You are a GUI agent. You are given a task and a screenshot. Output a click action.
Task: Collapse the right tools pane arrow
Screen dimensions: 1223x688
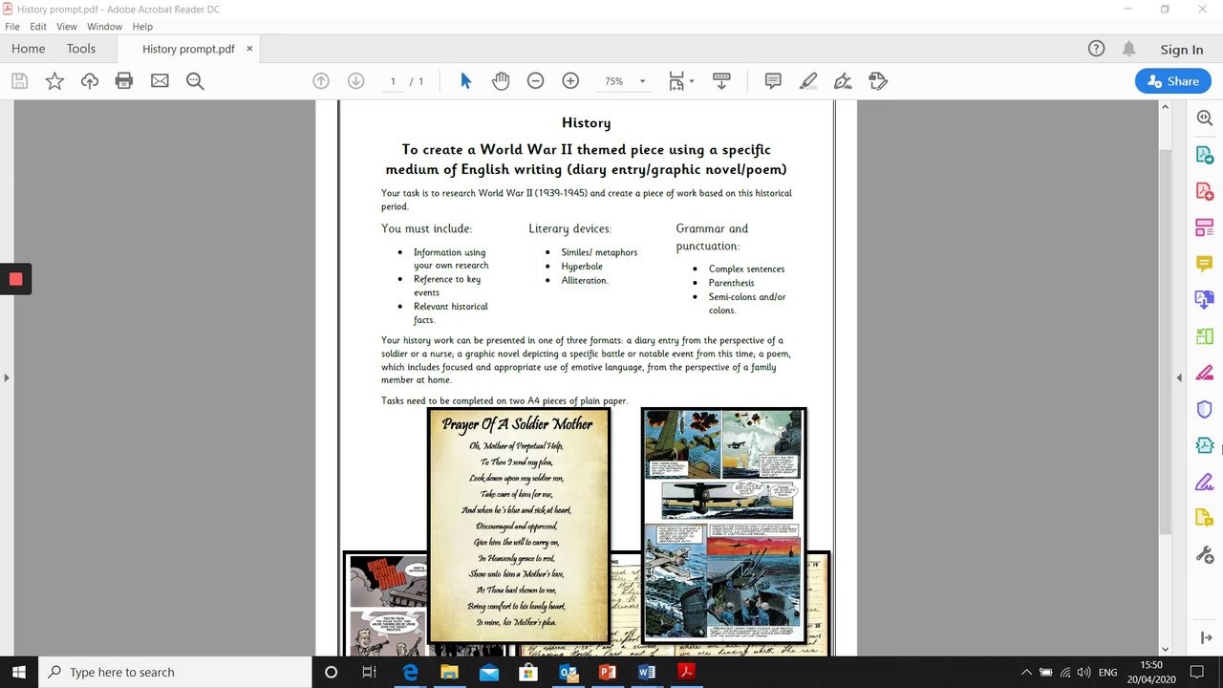pyautogui.click(x=1179, y=377)
